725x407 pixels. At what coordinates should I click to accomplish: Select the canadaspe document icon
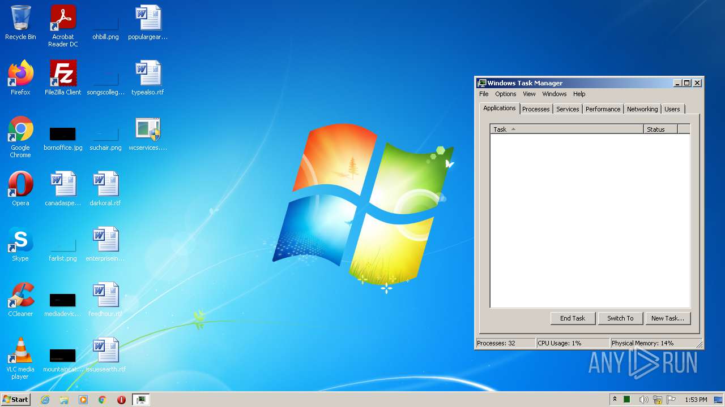point(63,189)
